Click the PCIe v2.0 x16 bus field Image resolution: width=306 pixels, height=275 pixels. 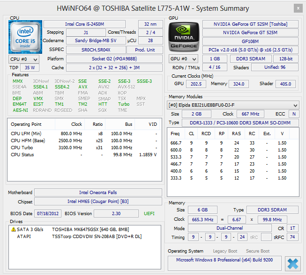click(250, 50)
